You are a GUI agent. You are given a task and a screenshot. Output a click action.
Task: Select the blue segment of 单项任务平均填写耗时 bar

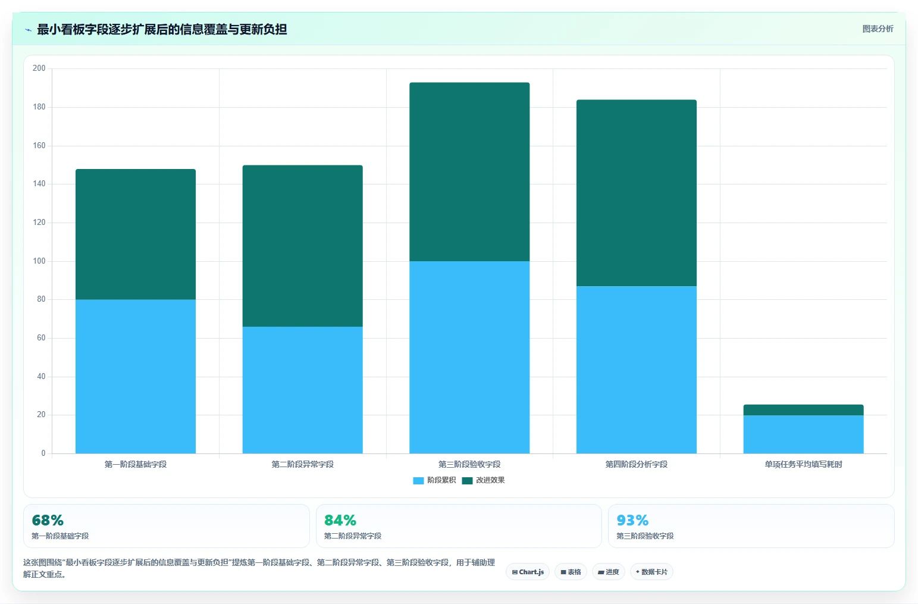[x=803, y=434]
